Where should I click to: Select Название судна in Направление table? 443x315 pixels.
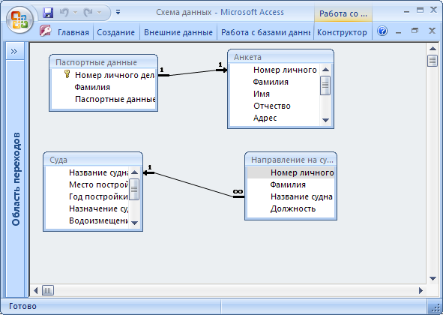pos(301,196)
